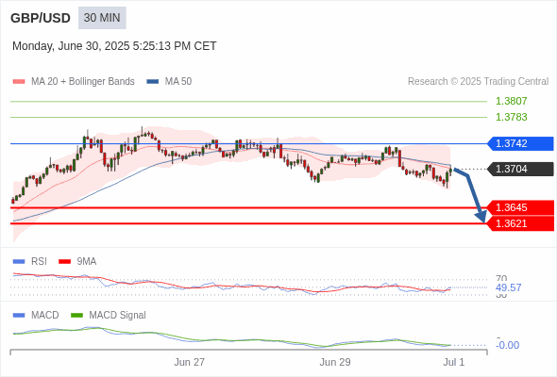This screenshot has height=377, width=557.
Task: Click the blue downward forecast arrow head
Action: [481, 216]
